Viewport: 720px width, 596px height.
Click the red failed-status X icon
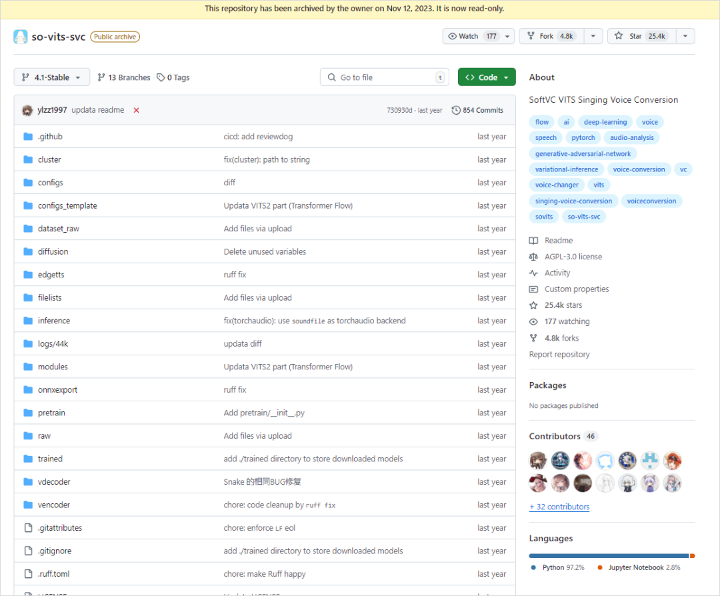pyautogui.click(x=137, y=110)
